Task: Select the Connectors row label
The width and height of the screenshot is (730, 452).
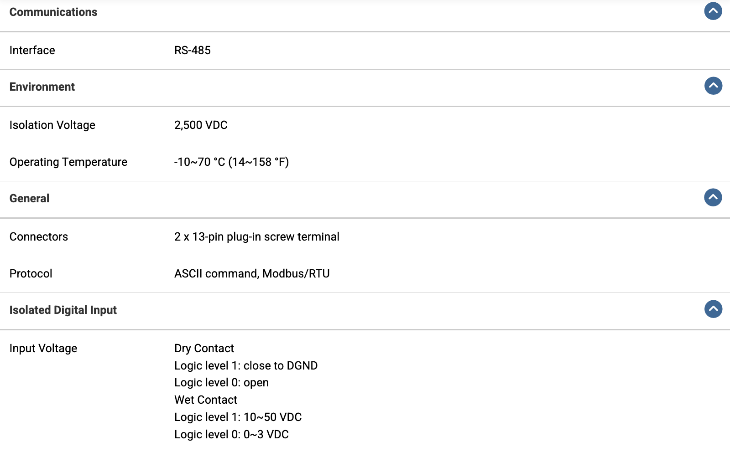Action: pyautogui.click(x=39, y=237)
